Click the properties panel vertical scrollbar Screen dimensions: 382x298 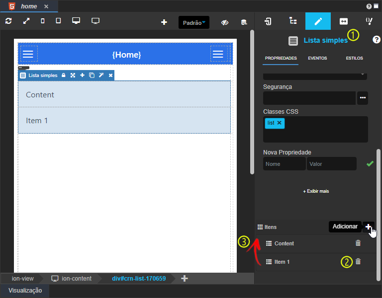379,215
